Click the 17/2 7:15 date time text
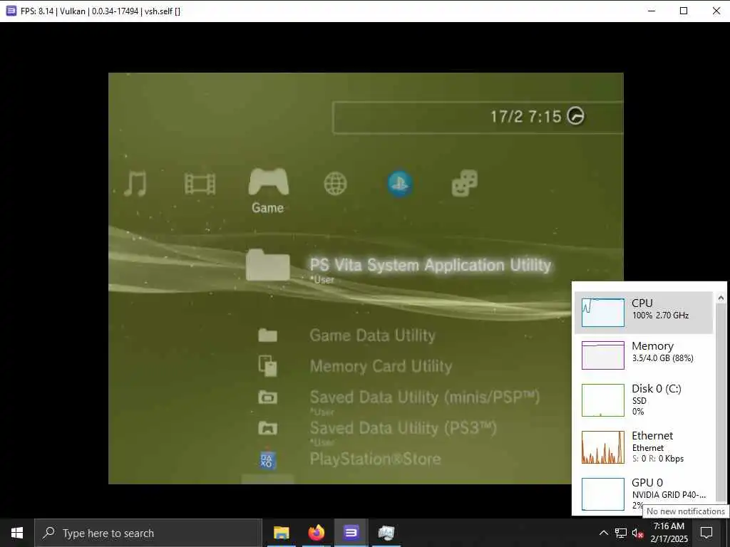The width and height of the screenshot is (730, 547). [x=526, y=116]
